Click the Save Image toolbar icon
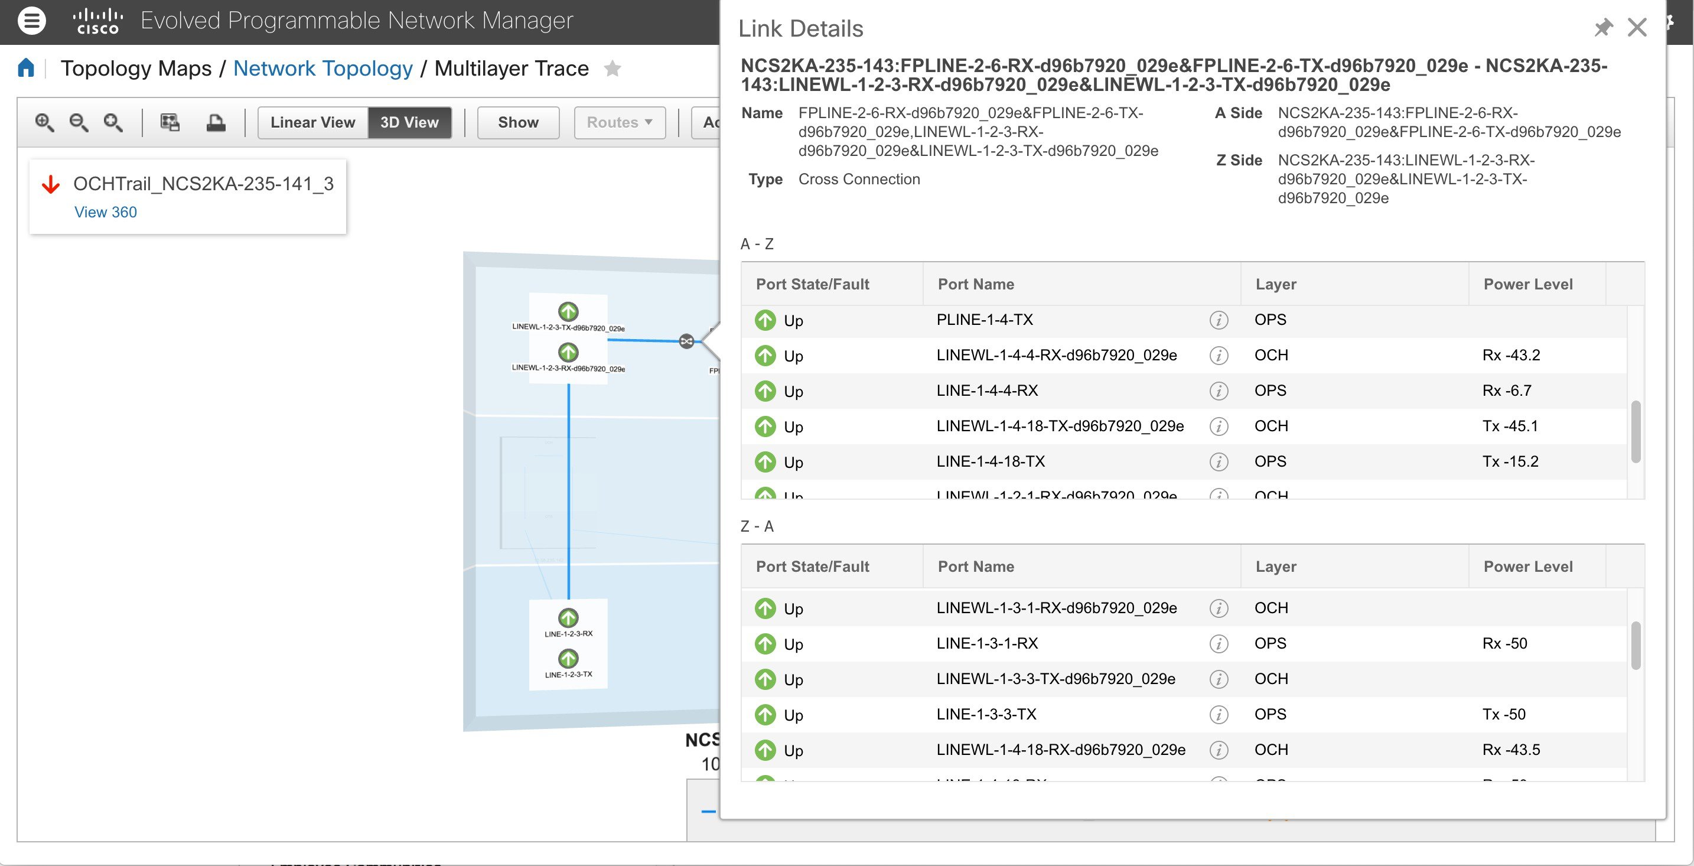Image resolution: width=1694 pixels, height=866 pixels. tap(169, 122)
